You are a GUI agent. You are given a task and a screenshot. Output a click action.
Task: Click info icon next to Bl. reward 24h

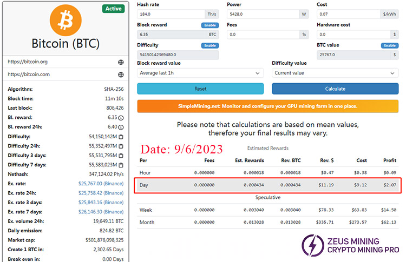click(121, 127)
